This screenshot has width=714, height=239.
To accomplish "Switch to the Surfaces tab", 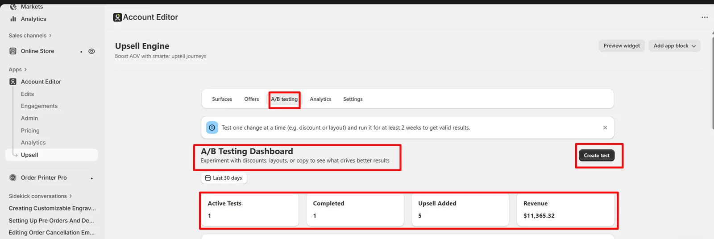I will click(x=222, y=99).
